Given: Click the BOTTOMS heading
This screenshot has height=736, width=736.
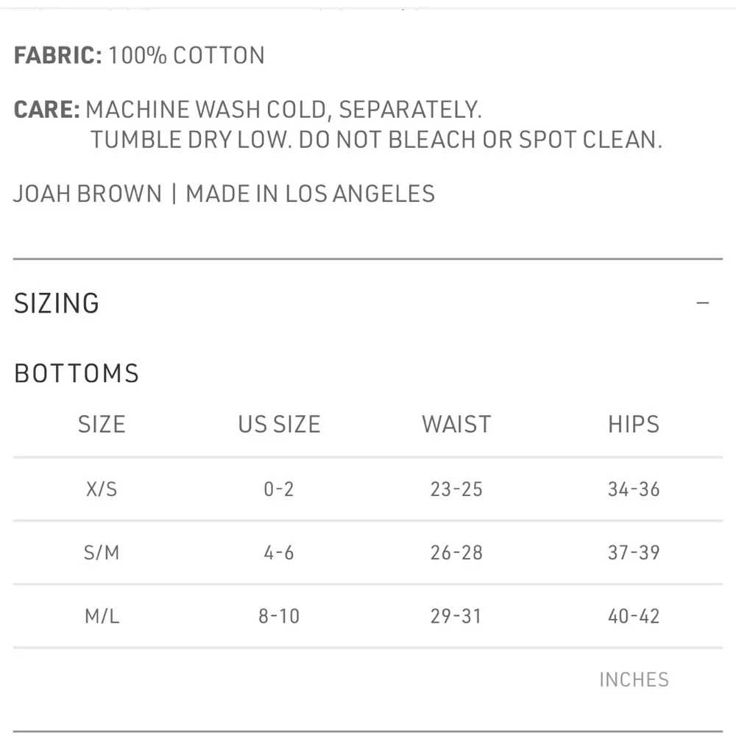Looking at the screenshot, I should click(76, 372).
